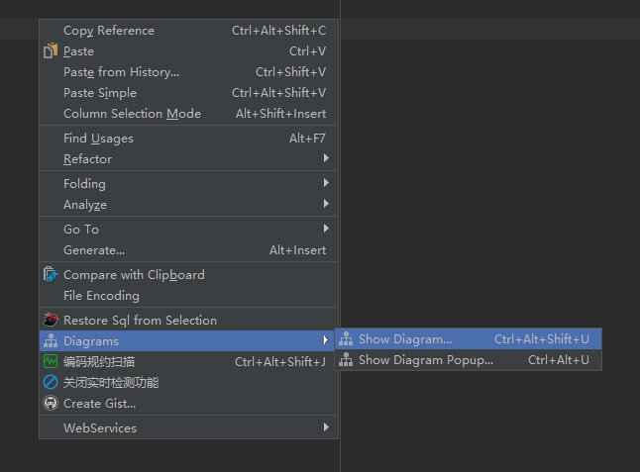The width and height of the screenshot is (640, 472).
Task: Open the Refactor menu item
Action: coord(188,159)
